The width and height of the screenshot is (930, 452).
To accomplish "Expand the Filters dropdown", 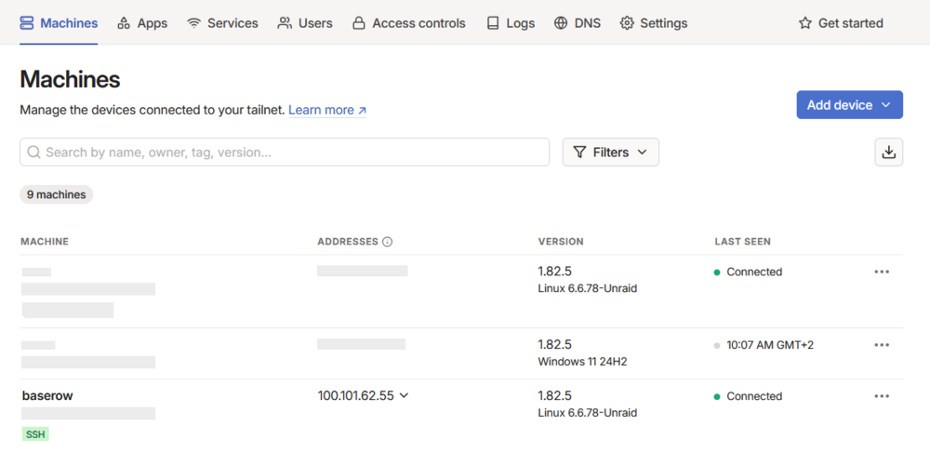I will [x=610, y=153].
